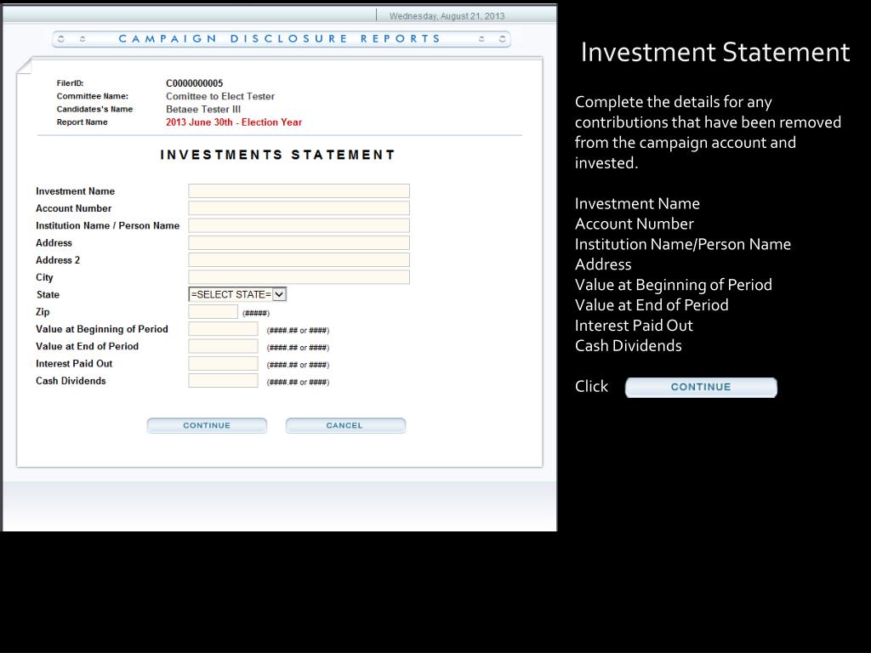This screenshot has width=871, height=653.
Task: Click the Value at Beginning of Period form label
Action: (x=102, y=329)
